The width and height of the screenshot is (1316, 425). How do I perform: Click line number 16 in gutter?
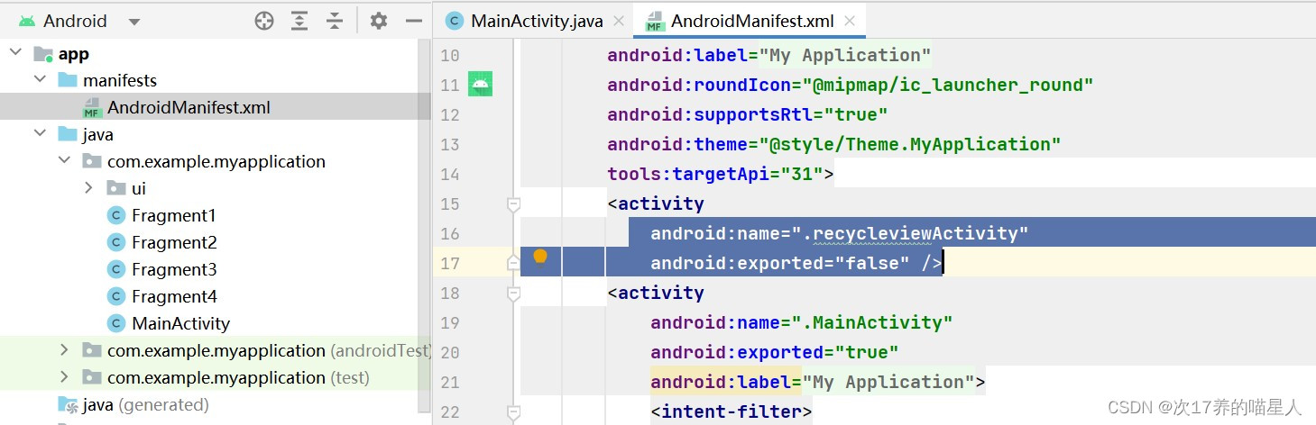449,234
